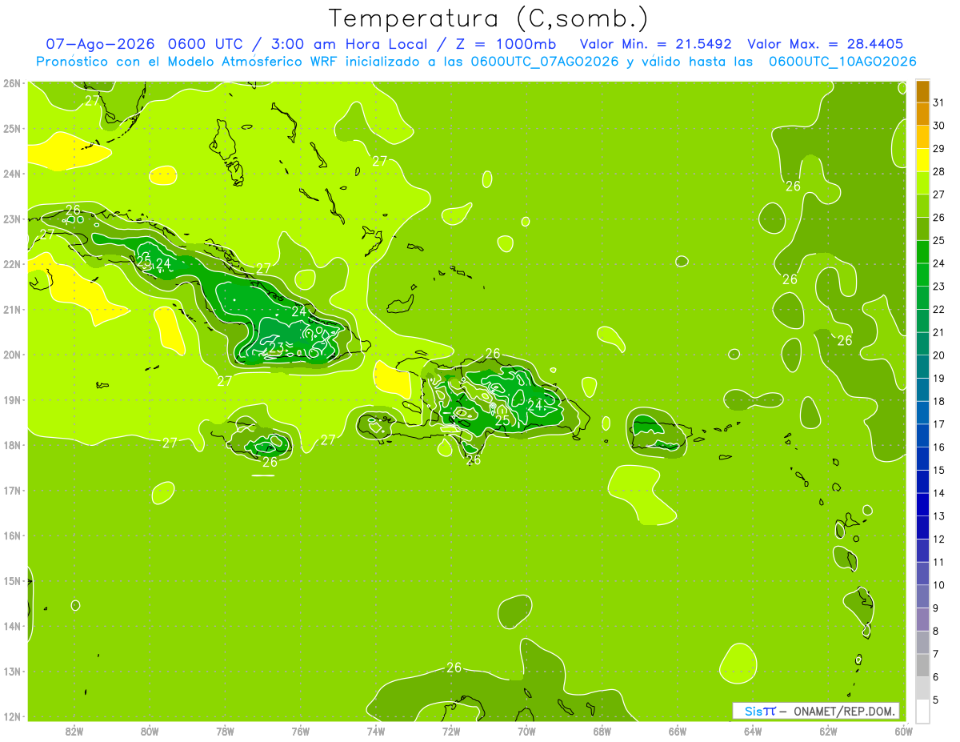The width and height of the screenshot is (960, 742).
Task: Click the color scale label 17
Action: [x=939, y=424]
